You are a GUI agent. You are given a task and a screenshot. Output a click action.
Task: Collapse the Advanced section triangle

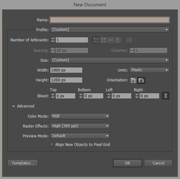point(13,106)
